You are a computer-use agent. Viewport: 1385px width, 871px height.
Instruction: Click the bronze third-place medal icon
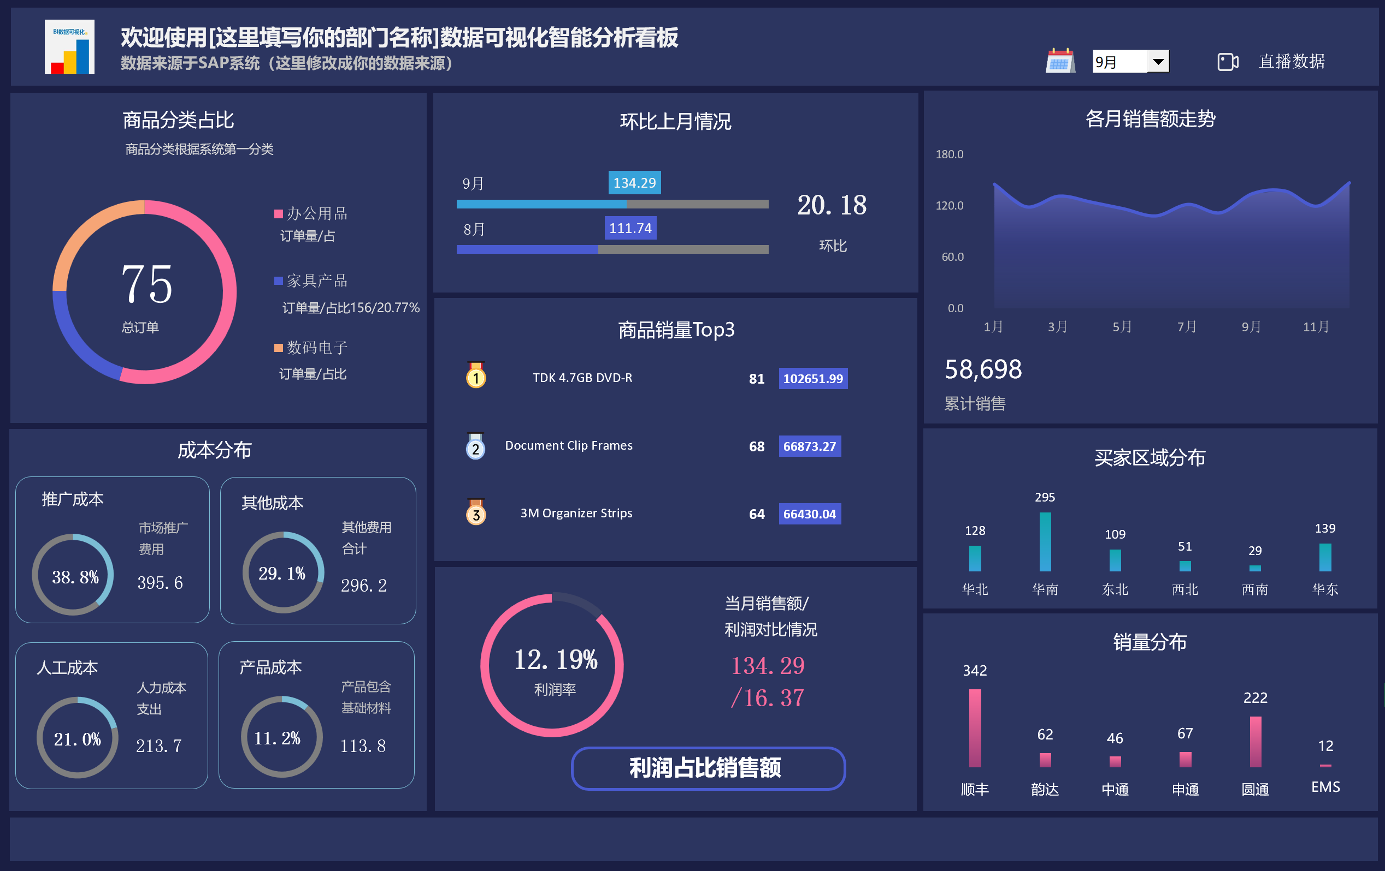point(476,512)
